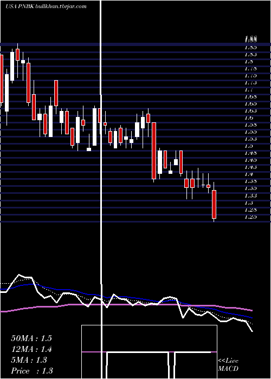Click the tall red candle dropping to 1.38
Screen dimensions: 271x379
154,151
